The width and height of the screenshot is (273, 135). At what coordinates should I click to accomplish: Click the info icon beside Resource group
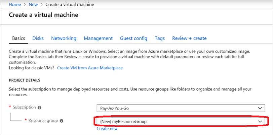pos(61,121)
